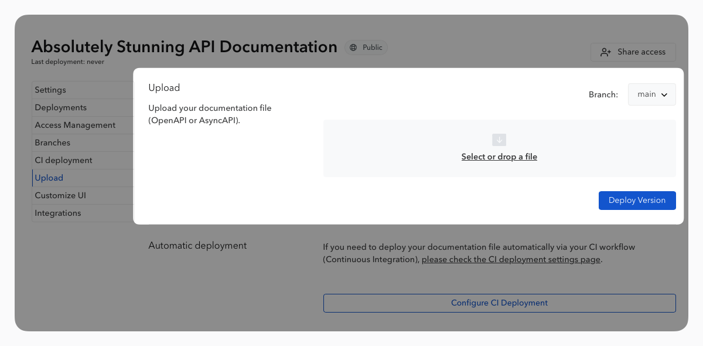The width and height of the screenshot is (703, 346).
Task: Open the Branches sidebar item
Action: point(52,143)
